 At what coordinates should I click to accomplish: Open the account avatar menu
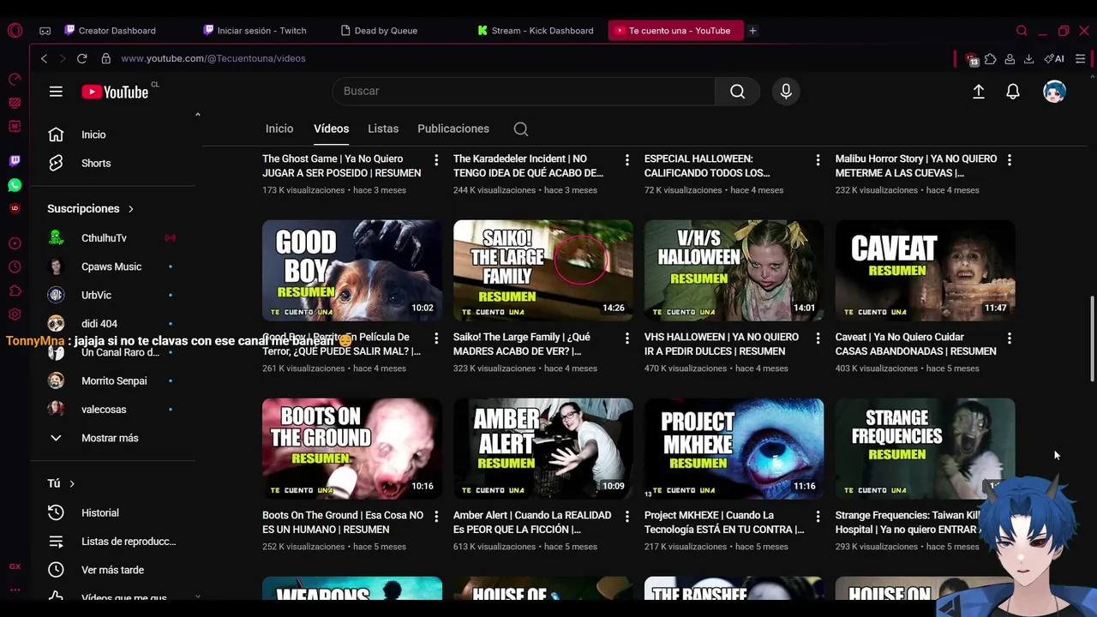(x=1054, y=92)
